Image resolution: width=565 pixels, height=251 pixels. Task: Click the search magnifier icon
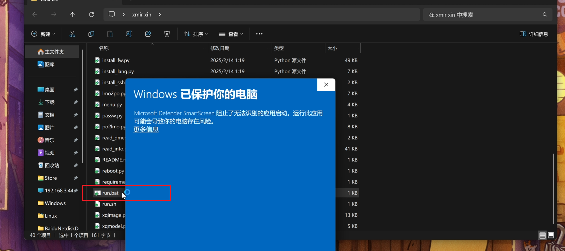(x=545, y=15)
